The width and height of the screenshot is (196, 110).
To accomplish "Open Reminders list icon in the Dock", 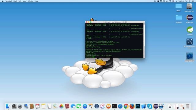I will point(49,106).
